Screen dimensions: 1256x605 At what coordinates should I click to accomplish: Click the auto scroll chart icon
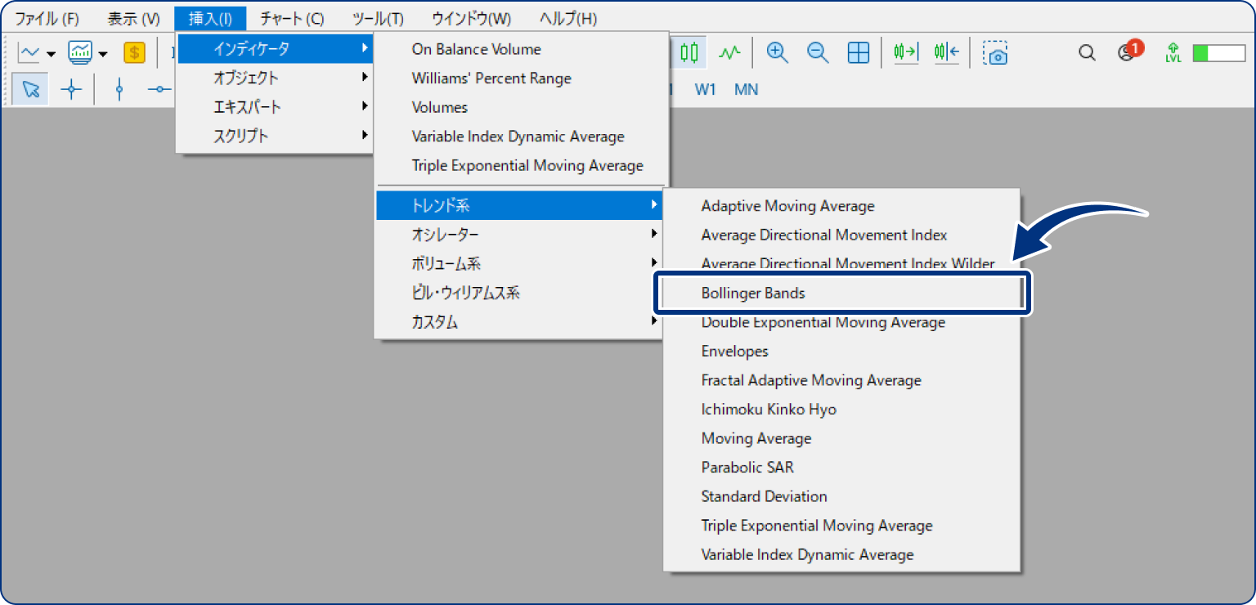tap(905, 53)
